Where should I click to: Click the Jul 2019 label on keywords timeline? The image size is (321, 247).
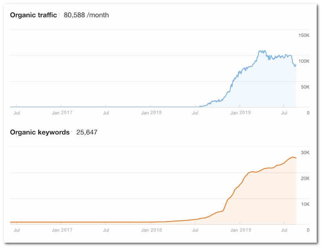pyautogui.click(x=285, y=230)
